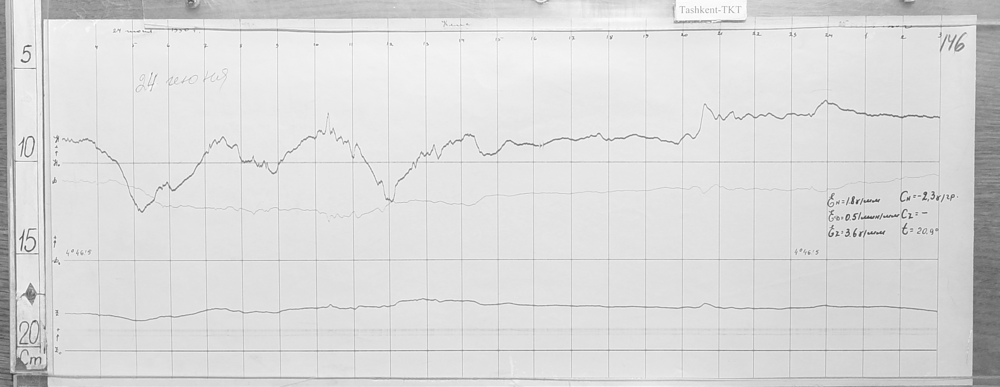This screenshot has height=387, width=1000.
Task: Click the hour 20 marker on the time axis
Action: (x=684, y=35)
